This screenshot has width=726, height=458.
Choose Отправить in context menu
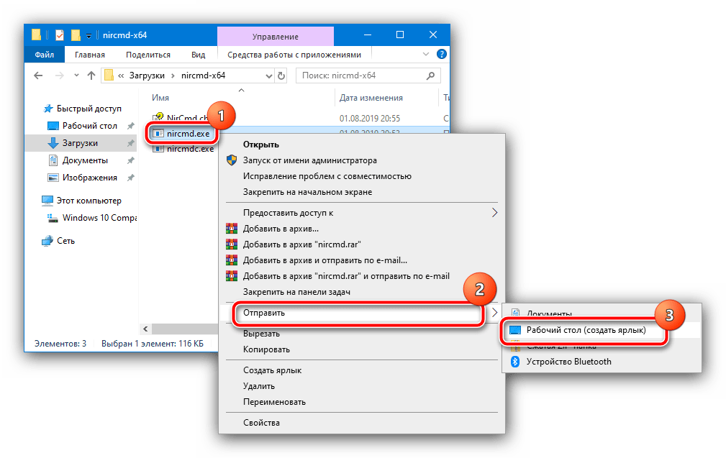tap(263, 313)
